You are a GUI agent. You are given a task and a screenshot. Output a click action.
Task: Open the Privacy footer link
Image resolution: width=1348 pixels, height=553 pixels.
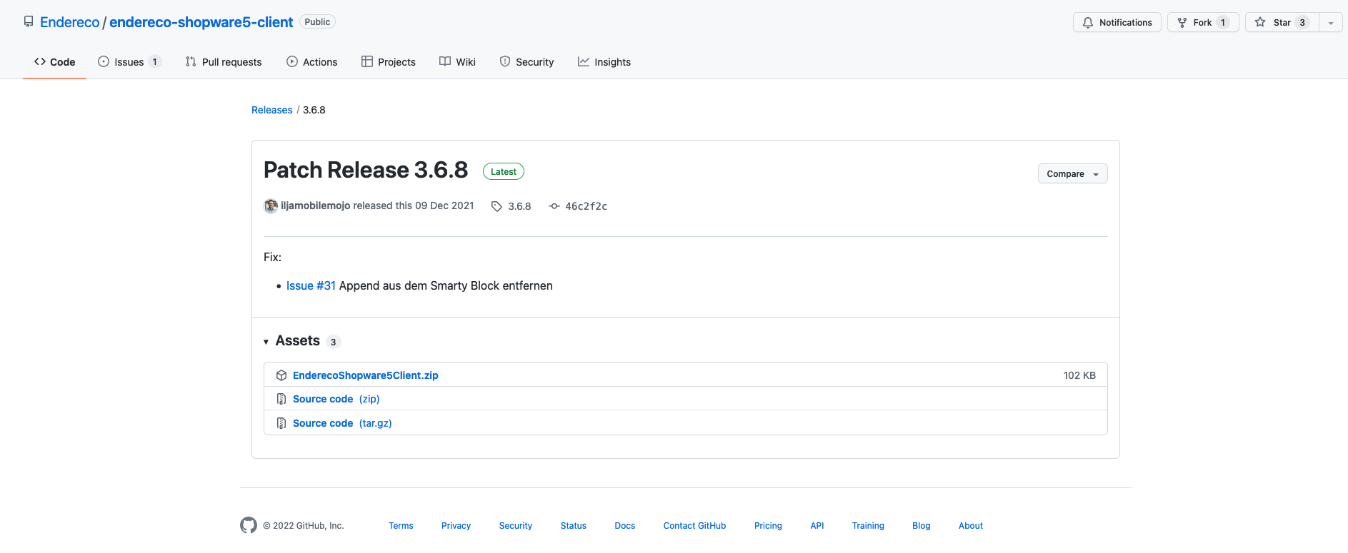click(x=456, y=526)
